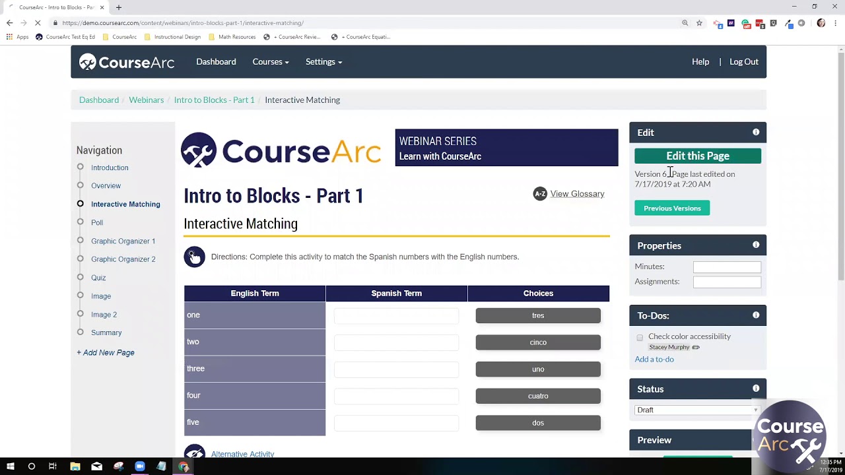Select the Quiz navigation radio bullet
Viewport: 845px width, 475px height.
pyautogui.click(x=80, y=277)
